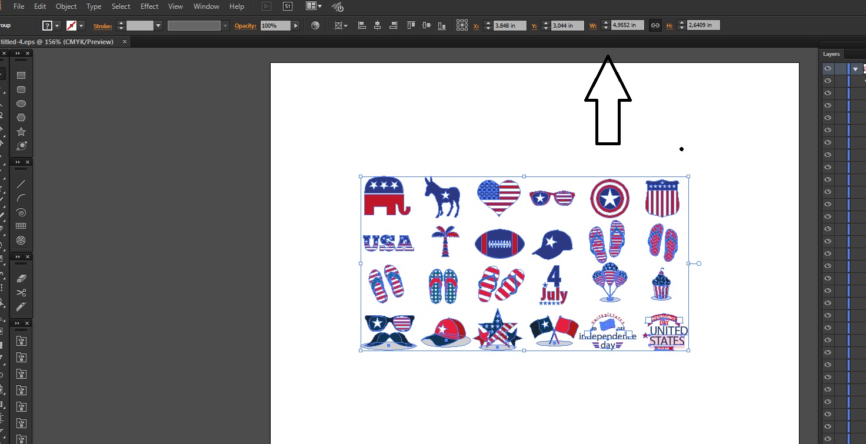Toggle eye icon of third Layers row
Viewport: 866px width, 444px height.
coord(828,93)
